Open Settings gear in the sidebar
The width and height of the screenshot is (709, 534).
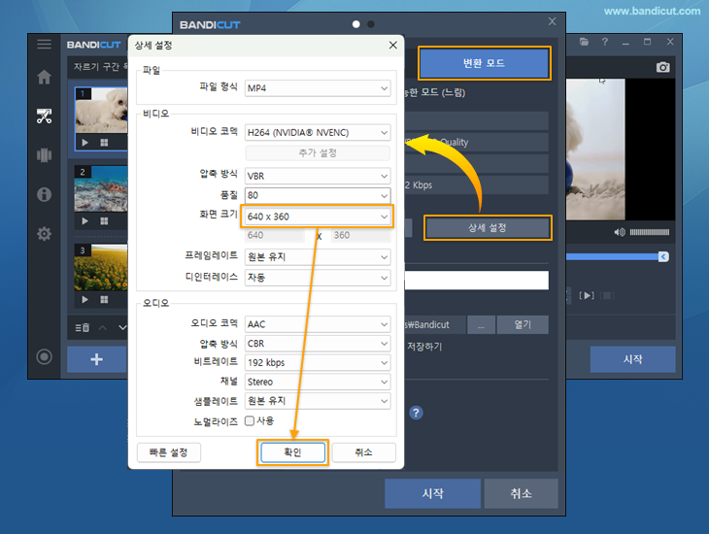(44, 234)
